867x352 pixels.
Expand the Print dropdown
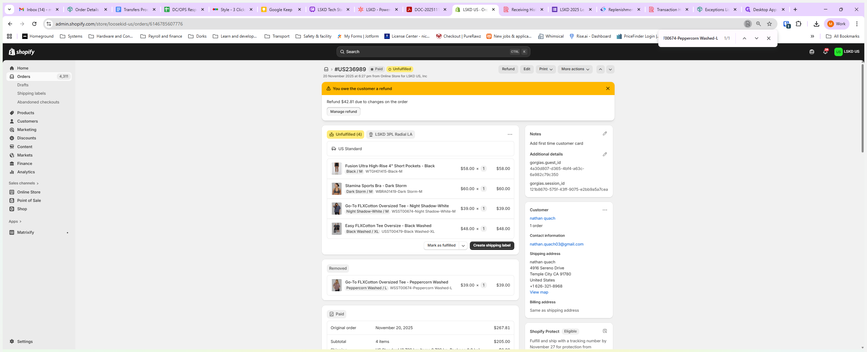(x=545, y=69)
